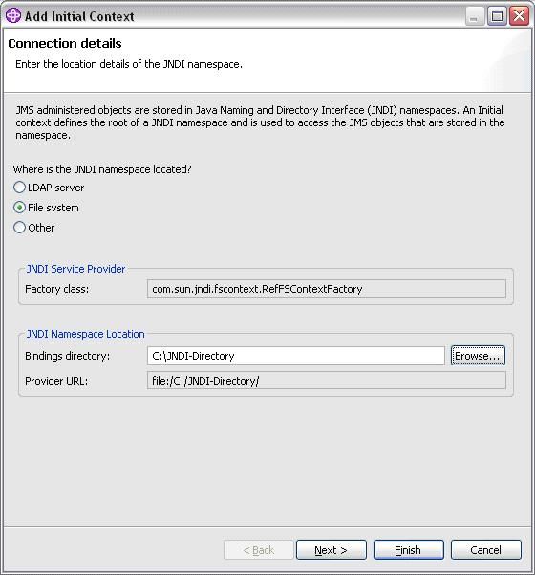Click the Factory class text field
The height and width of the screenshot is (575, 535).
[327, 289]
